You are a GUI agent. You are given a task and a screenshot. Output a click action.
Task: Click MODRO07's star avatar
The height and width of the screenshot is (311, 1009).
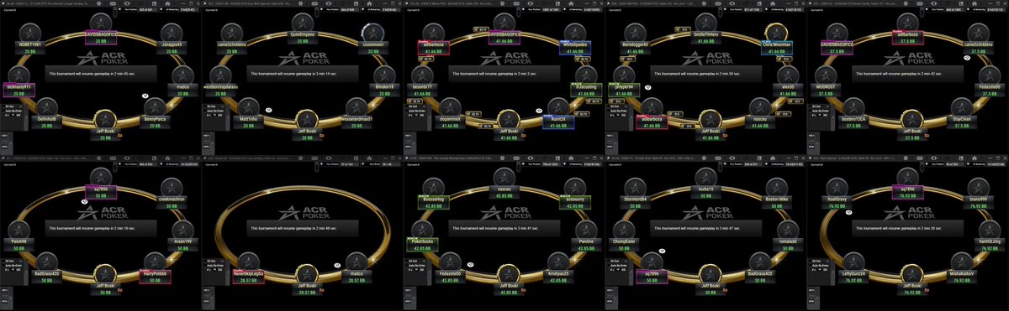[826, 75]
